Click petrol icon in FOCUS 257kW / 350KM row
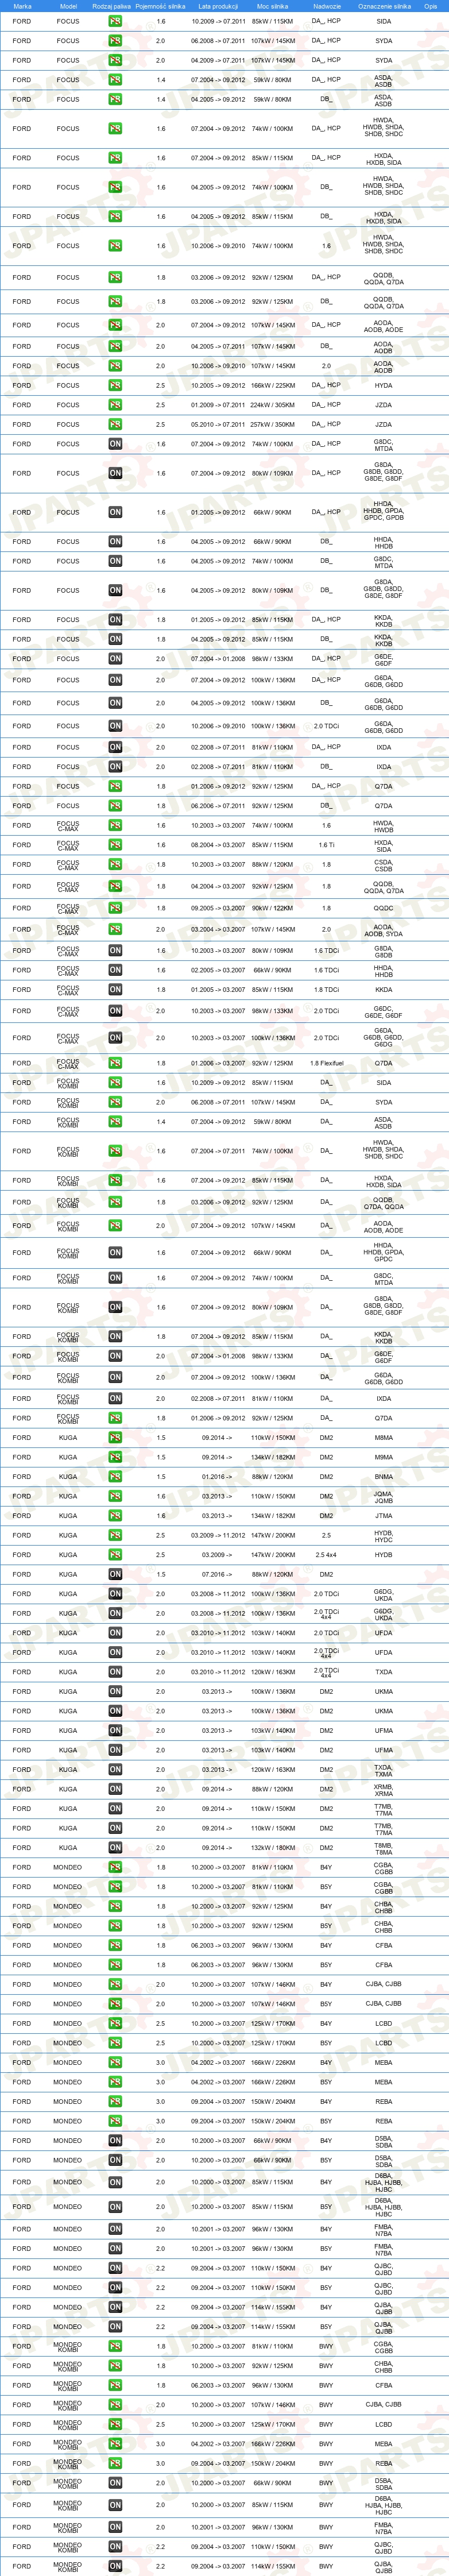 point(115,424)
